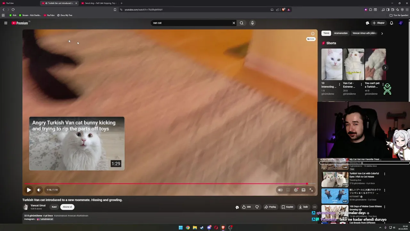Toggle the autoplay switch in player

tap(280, 190)
